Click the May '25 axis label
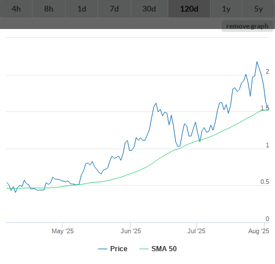 click(63, 231)
